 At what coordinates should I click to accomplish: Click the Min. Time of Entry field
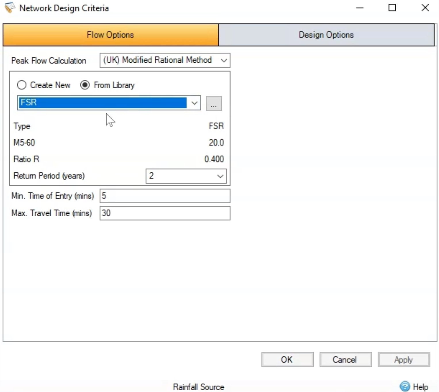[165, 196]
